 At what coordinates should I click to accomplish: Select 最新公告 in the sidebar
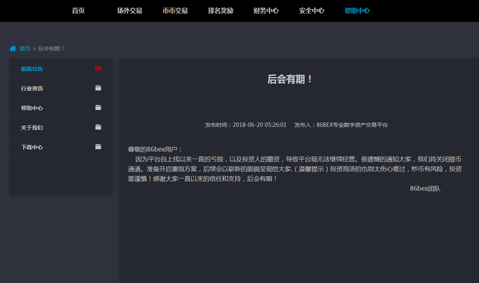coord(31,68)
